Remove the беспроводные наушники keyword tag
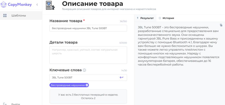Screen dimensions: 225x105 pos(87,85)
